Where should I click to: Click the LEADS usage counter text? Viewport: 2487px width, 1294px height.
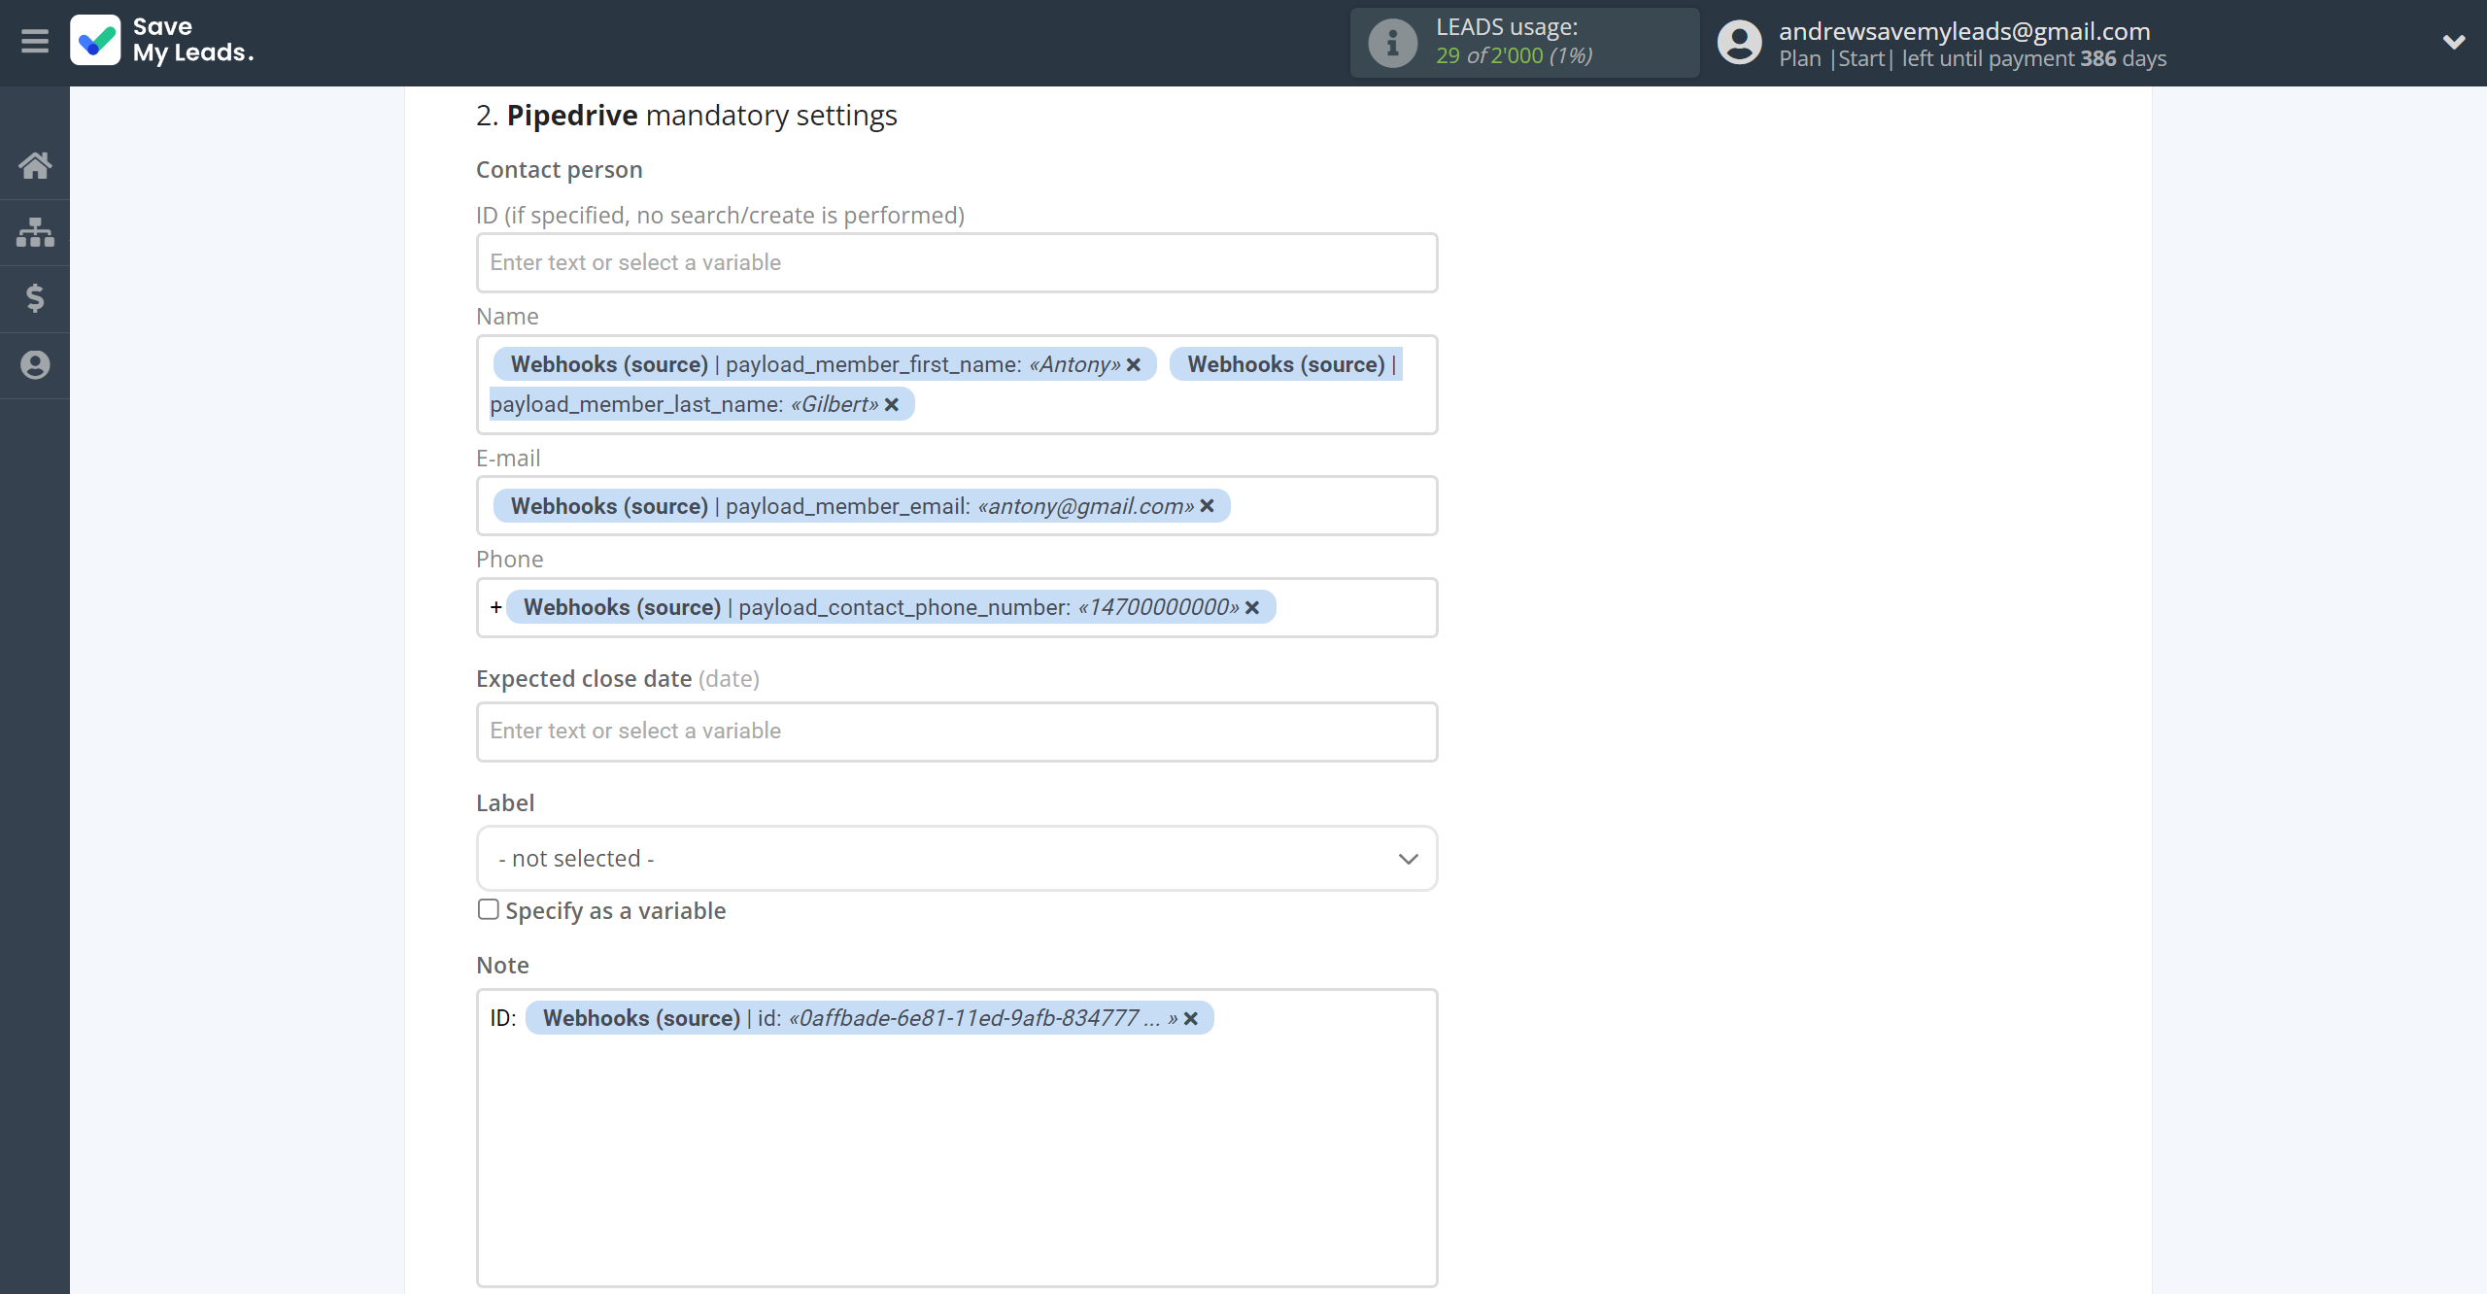point(1514,56)
